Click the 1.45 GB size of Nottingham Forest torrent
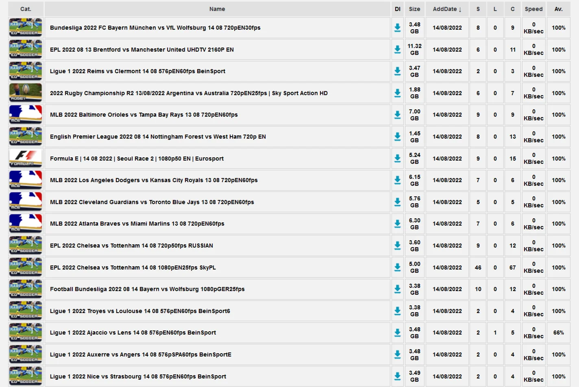579x387 pixels. (x=414, y=137)
